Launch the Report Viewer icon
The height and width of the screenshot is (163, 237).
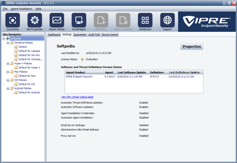(x=57, y=20)
